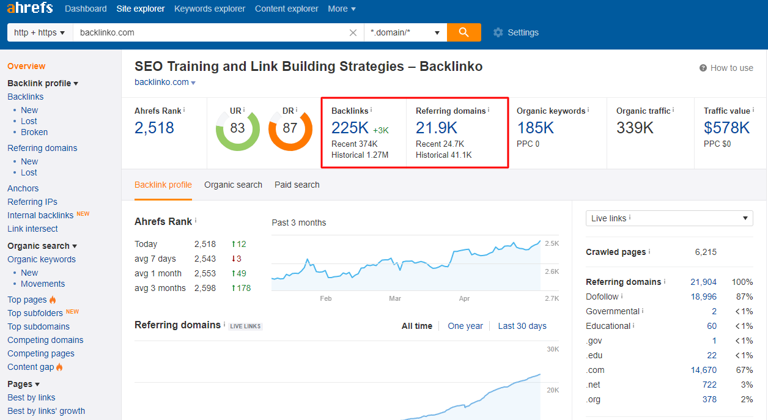Open report Settings via the gear icon
This screenshot has width=768, height=420.
tap(498, 32)
